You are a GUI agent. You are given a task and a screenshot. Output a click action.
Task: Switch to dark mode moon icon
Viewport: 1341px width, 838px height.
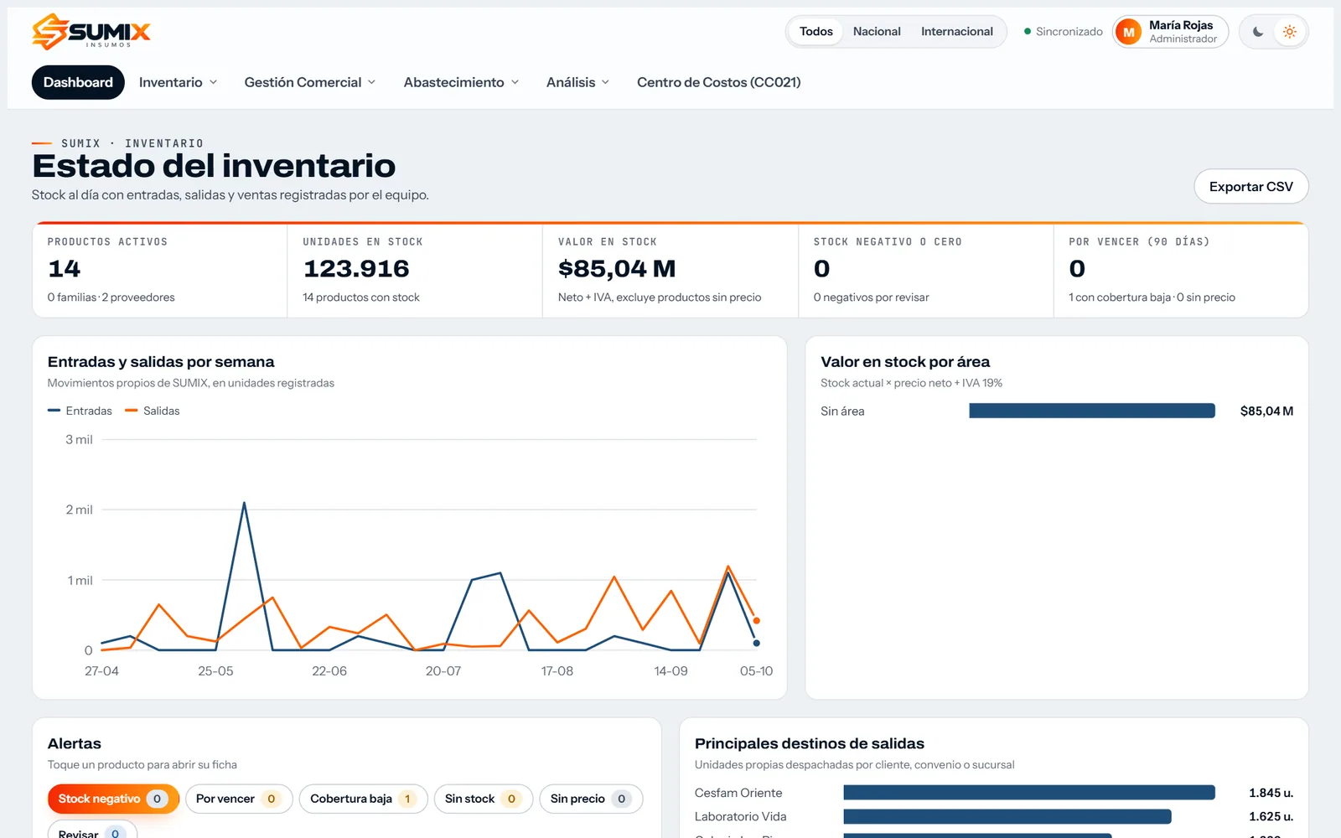(1258, 32)
